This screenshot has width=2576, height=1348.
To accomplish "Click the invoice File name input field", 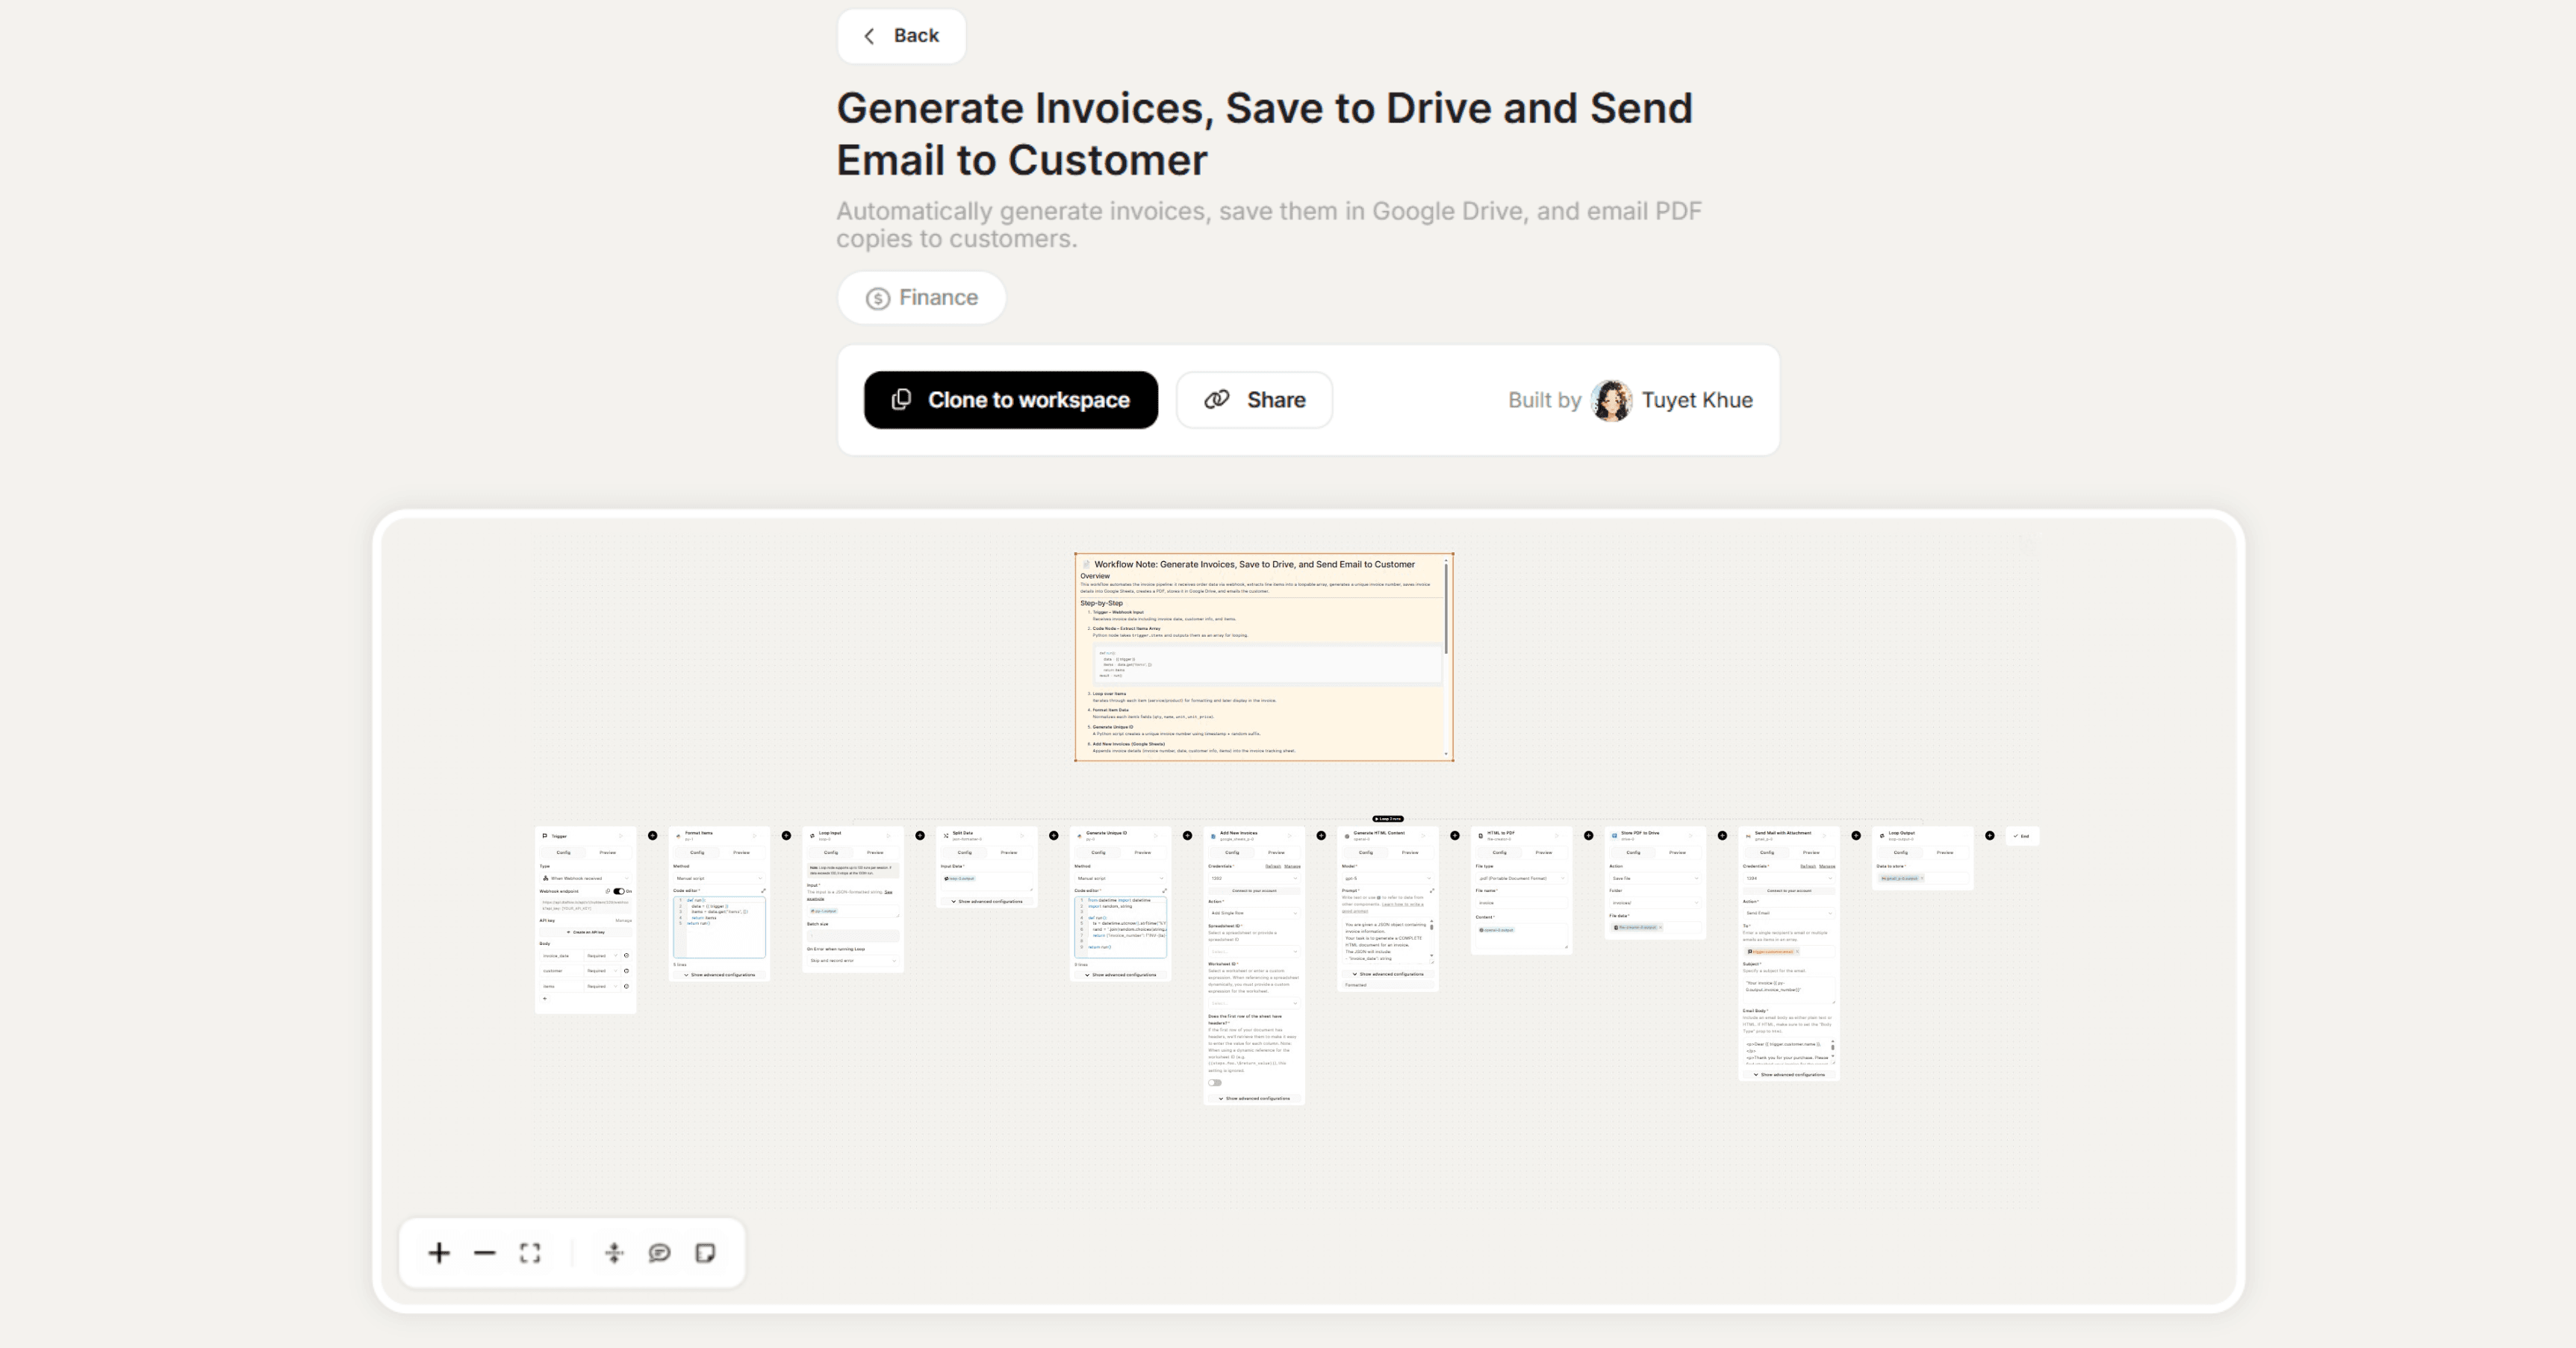I will tap(1520, 903).
